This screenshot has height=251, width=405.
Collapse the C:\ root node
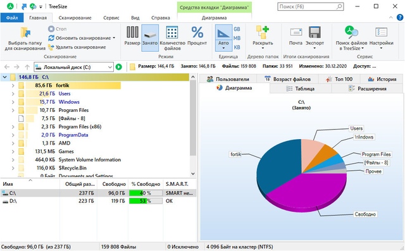[x=4, y=77]
